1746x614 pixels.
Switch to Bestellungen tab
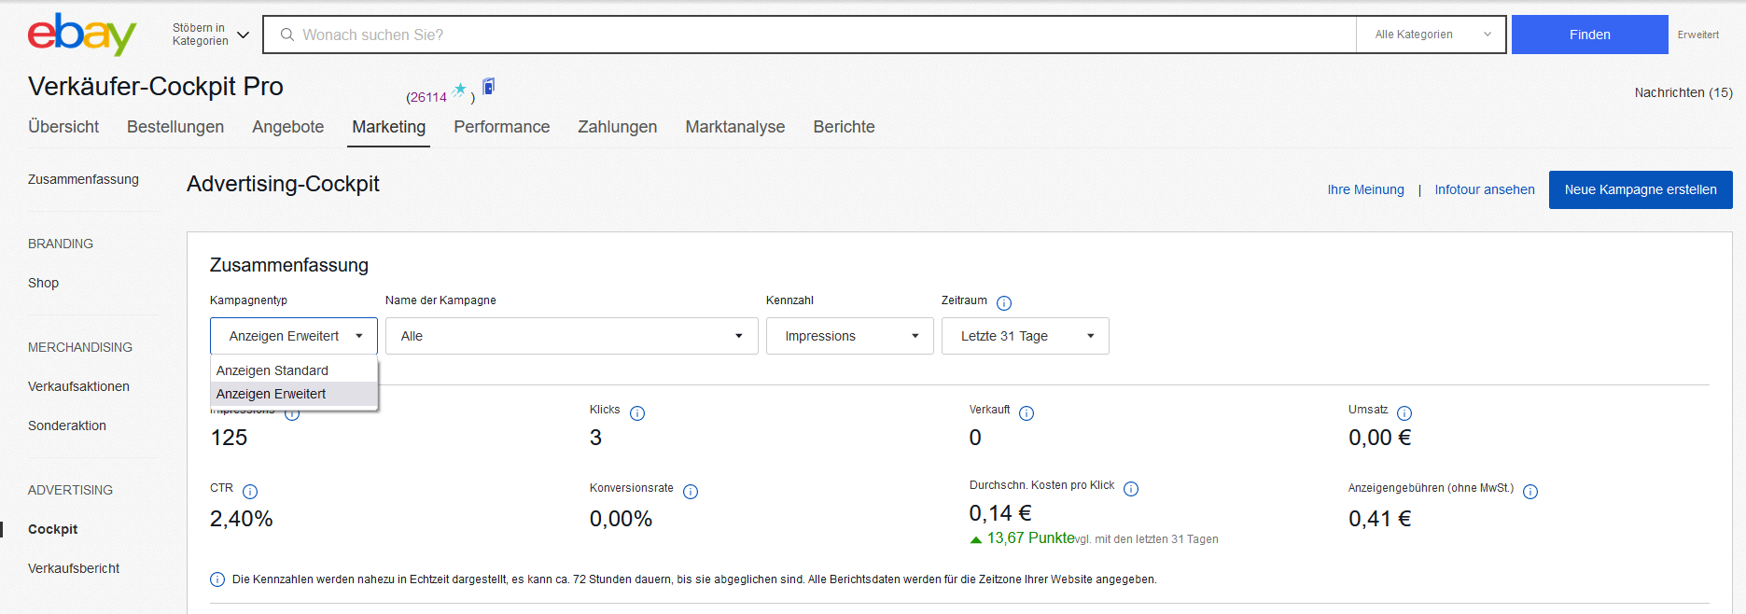175,127
